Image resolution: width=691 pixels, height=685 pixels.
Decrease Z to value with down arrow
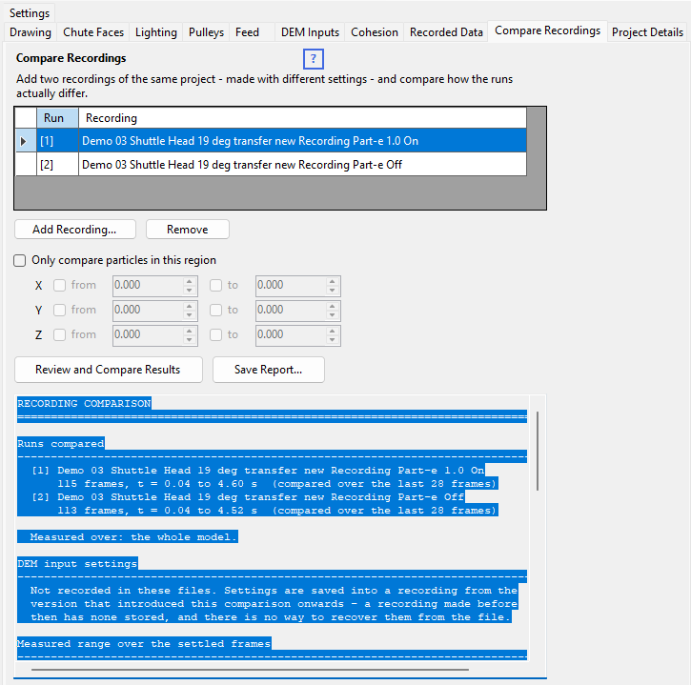[333, 339]
